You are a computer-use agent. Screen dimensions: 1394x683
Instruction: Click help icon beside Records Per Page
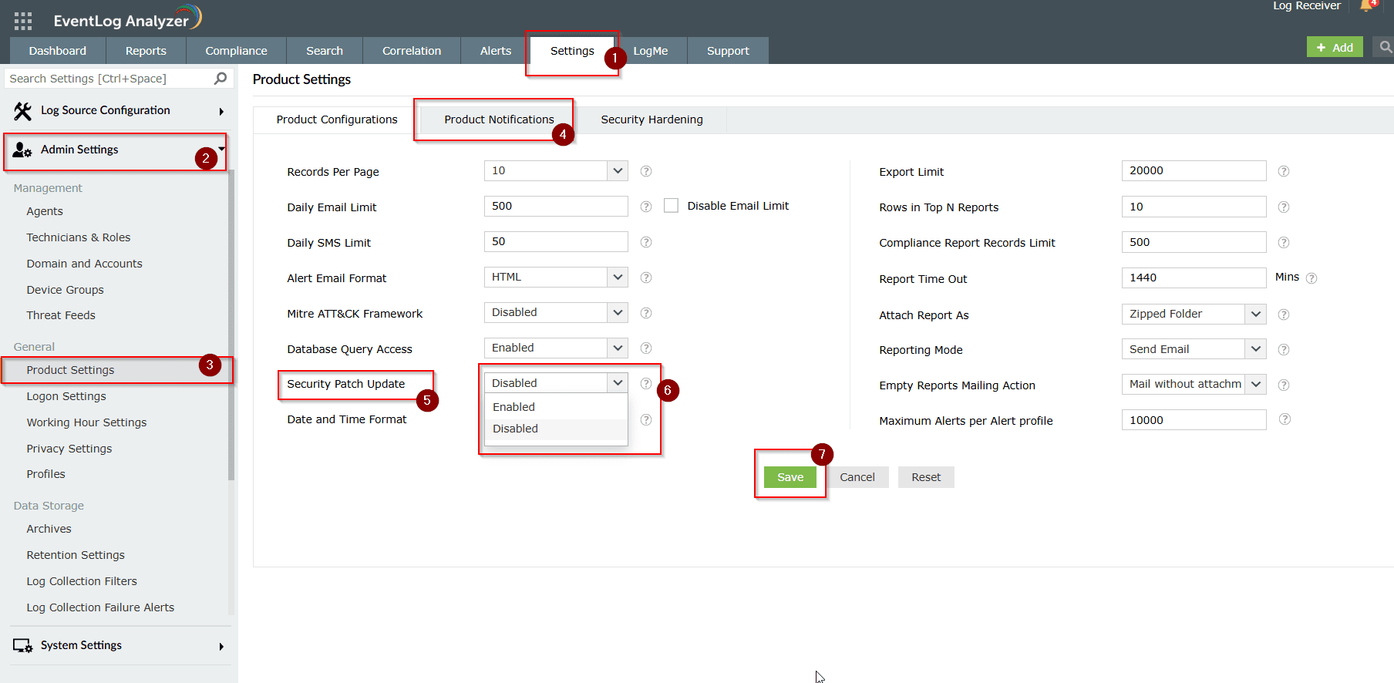tap(646, 171)
